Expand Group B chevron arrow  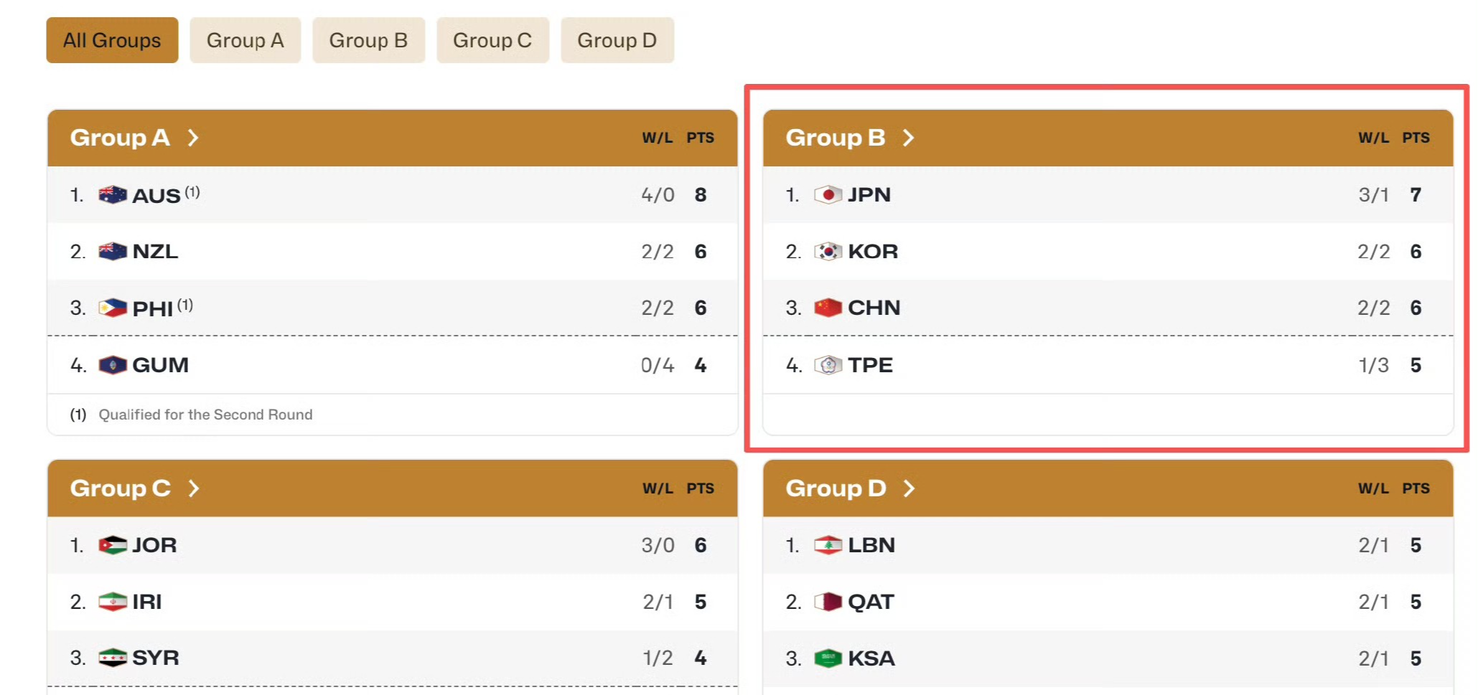click(x=909, y=138)
